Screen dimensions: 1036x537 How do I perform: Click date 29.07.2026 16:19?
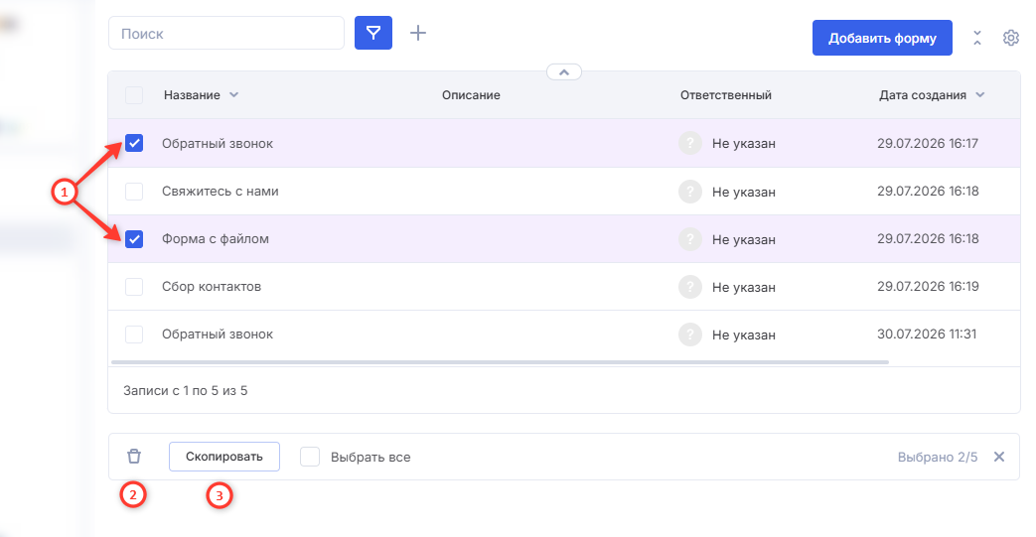(928, 287)
